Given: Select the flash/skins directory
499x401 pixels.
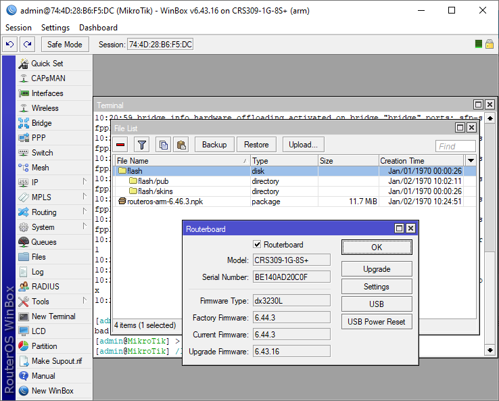Looking at the screenshot, I should 294,191.
